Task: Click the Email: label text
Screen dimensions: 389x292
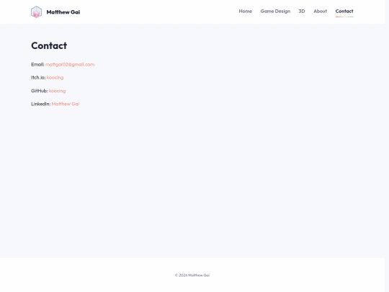Action: coord(37,65)
